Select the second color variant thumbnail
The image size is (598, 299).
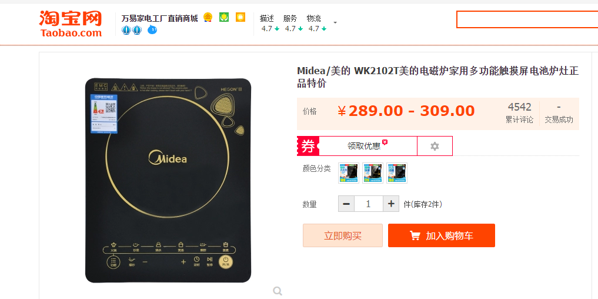click(x=373, y=173)
